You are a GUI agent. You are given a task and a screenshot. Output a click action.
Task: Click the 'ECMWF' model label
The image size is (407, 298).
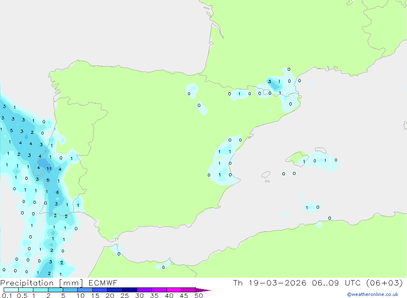tap(103, 283)
